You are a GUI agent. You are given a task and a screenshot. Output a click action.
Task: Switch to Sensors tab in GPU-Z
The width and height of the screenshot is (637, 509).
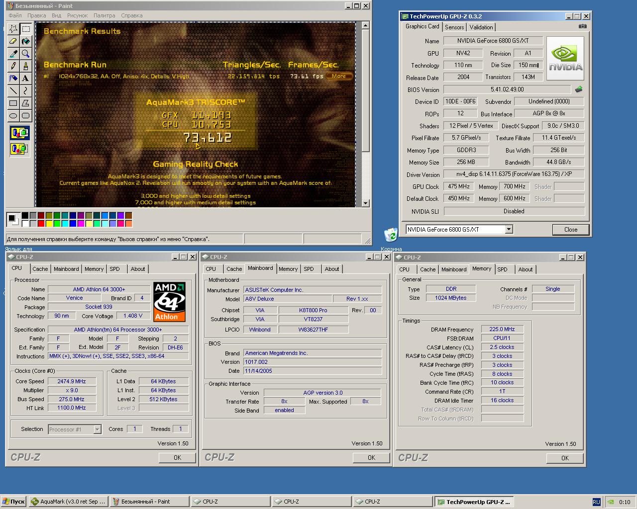pos(454,27)
